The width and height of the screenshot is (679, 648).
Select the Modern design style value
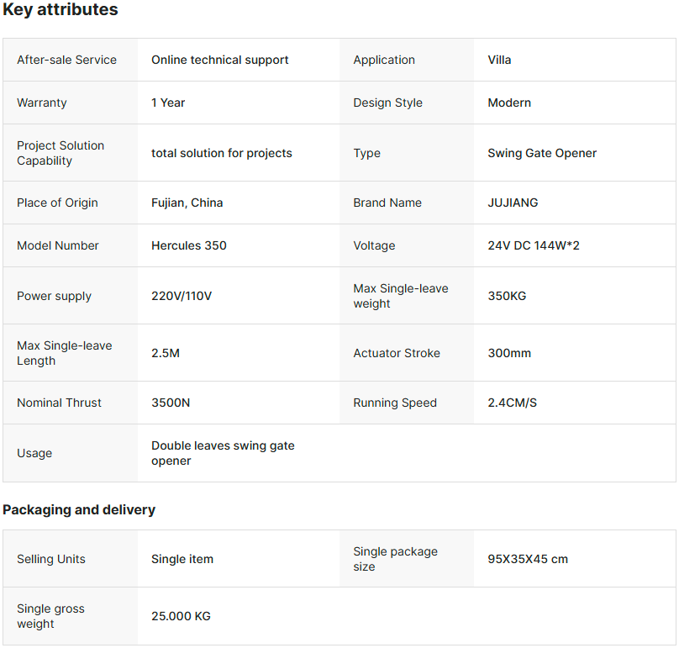tap(509, 103)
